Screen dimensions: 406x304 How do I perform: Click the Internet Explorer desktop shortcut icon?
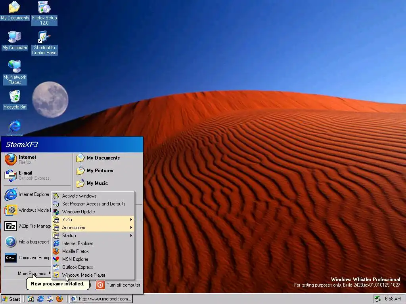coord(15,127)
